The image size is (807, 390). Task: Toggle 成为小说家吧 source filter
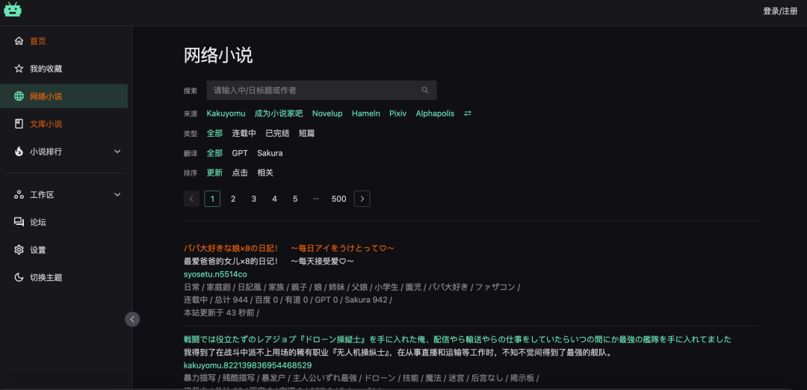(279, 114)
